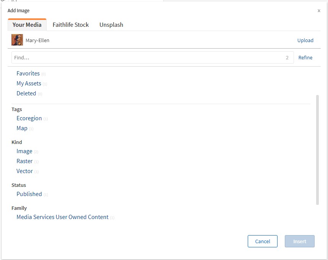Filter results by Vector kind
The image size is (328, 260).
24,171
